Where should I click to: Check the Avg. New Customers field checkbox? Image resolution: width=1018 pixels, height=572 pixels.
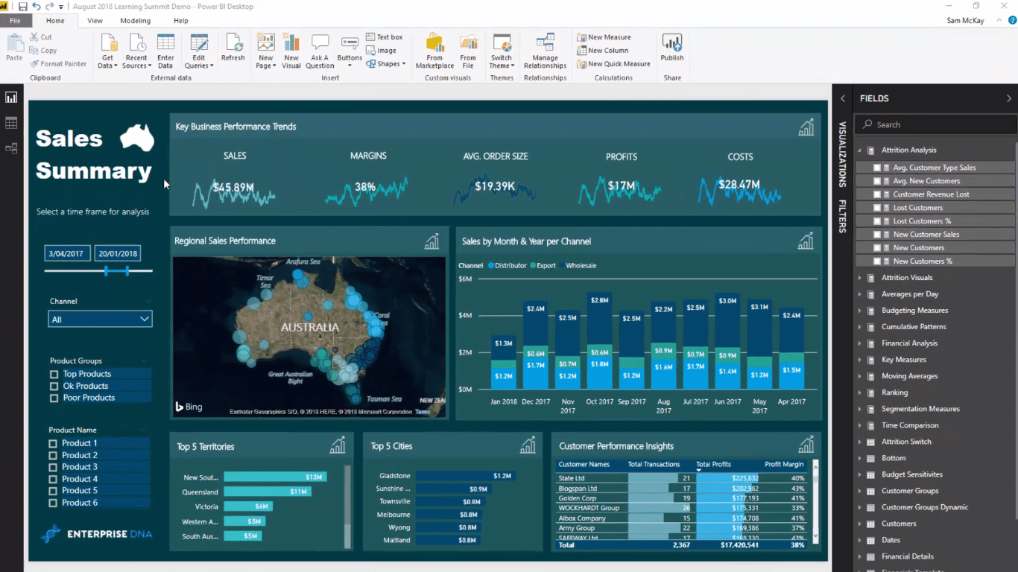coord(877,181)
